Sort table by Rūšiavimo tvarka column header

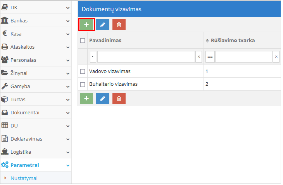(233, 41)
